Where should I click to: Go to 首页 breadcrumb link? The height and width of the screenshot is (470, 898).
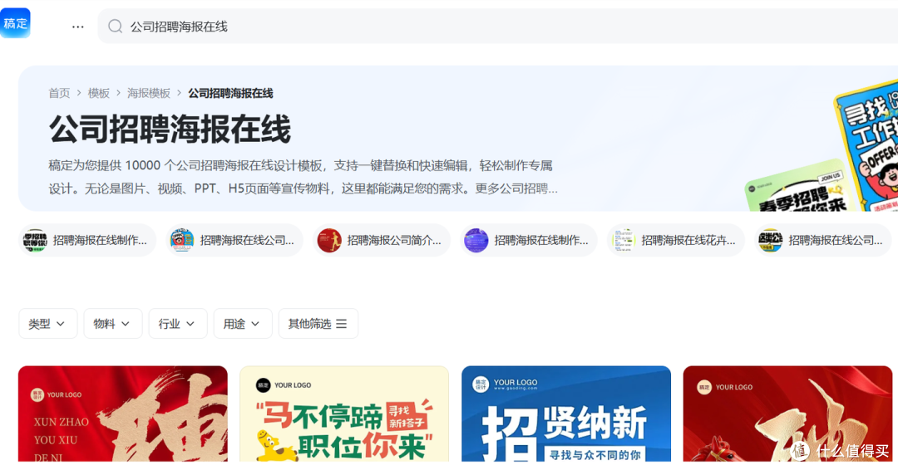(59, 93)
